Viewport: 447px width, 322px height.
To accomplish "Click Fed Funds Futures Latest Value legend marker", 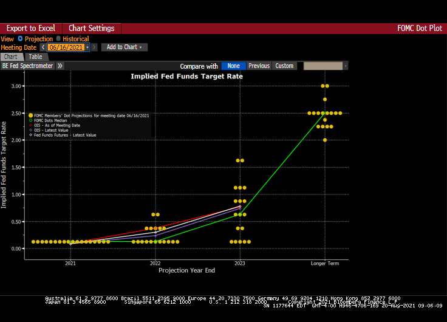I will click(31, 135).
